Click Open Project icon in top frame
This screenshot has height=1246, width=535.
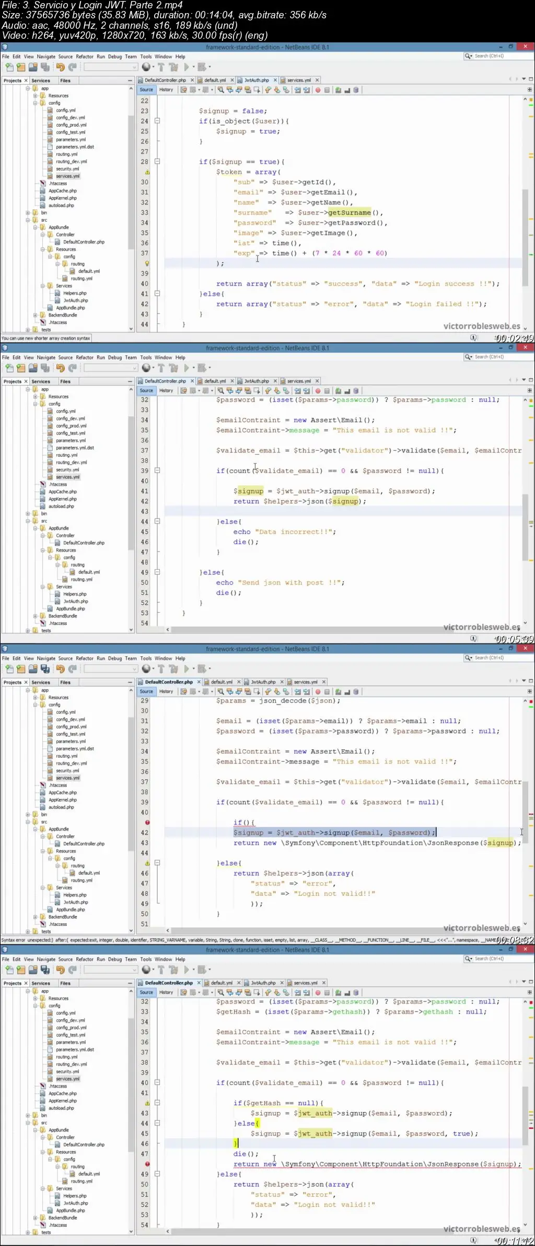coord(33,67)
